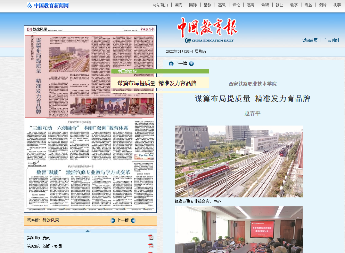Open the PDF icon for 第02版 新闻·要闻

(151, 246)
